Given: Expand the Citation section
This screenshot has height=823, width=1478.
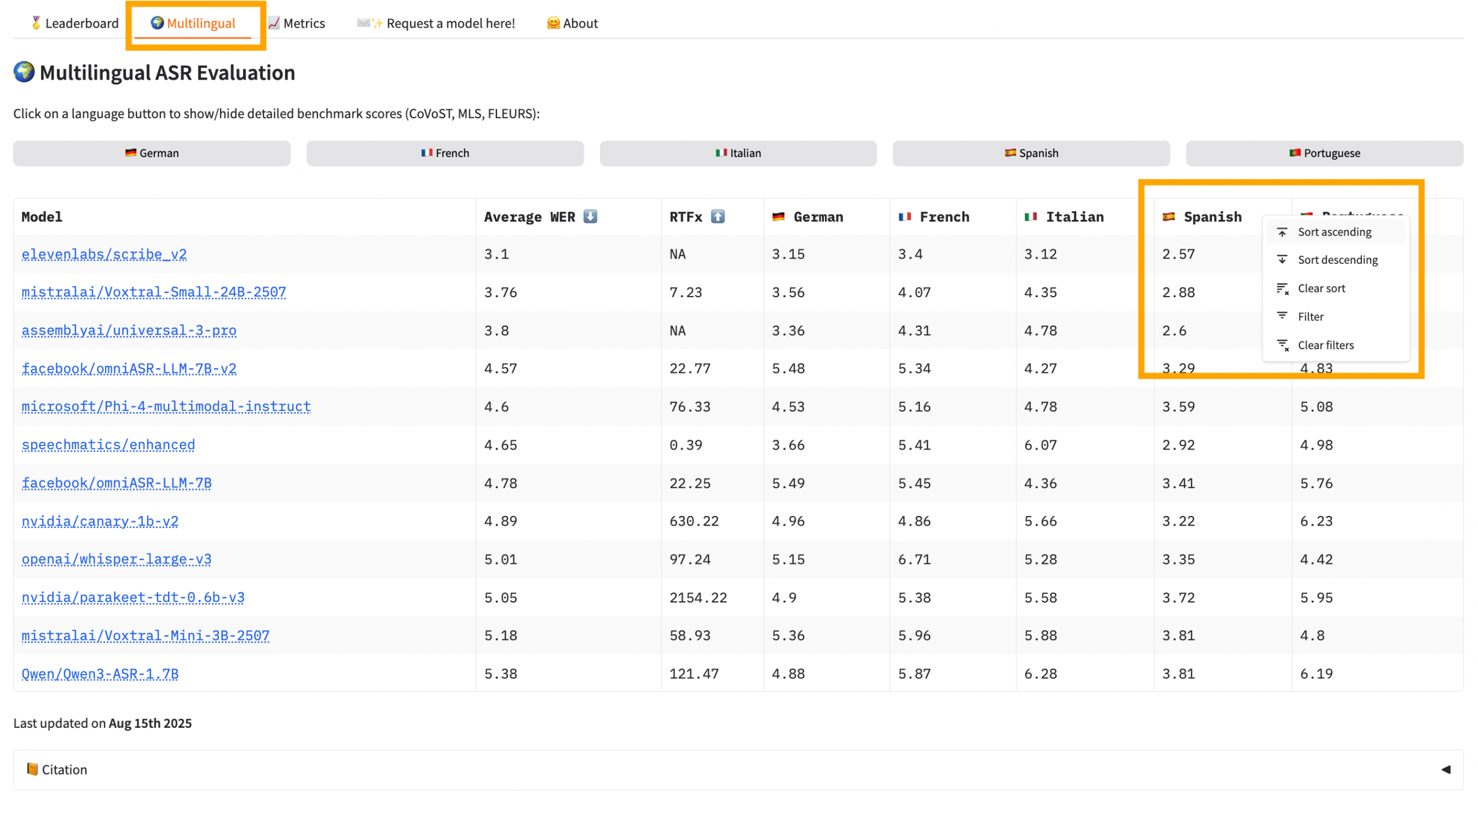Looking at the screenshot, I should pyautogui.click(x=64, y=770).
